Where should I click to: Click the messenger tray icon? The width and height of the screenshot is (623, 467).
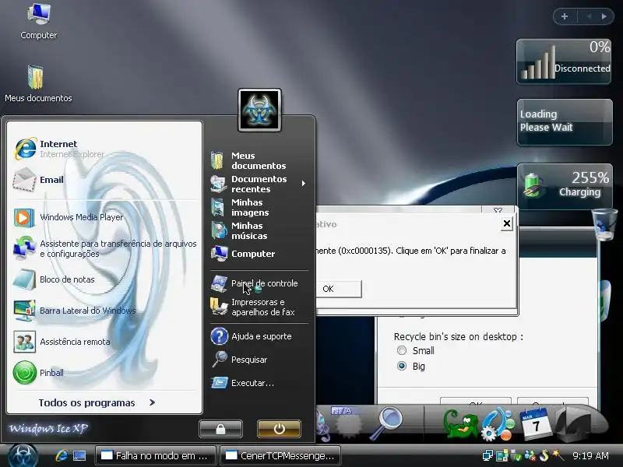point(530,455)
